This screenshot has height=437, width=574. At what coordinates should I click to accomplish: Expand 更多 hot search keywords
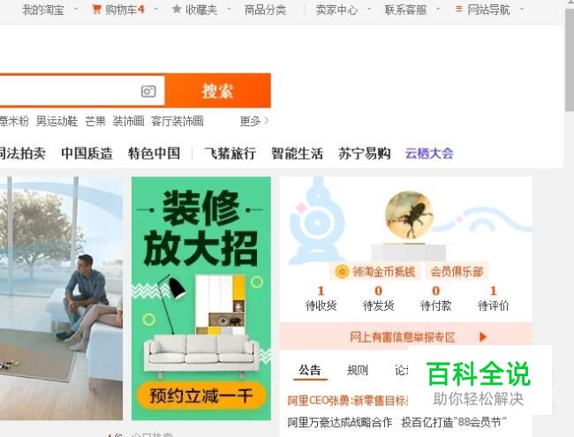tap(254, 121)
